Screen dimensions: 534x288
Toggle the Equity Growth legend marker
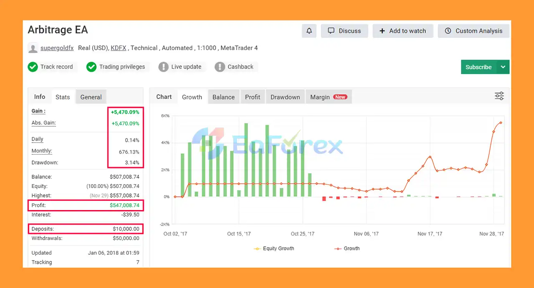click(257, 249)
